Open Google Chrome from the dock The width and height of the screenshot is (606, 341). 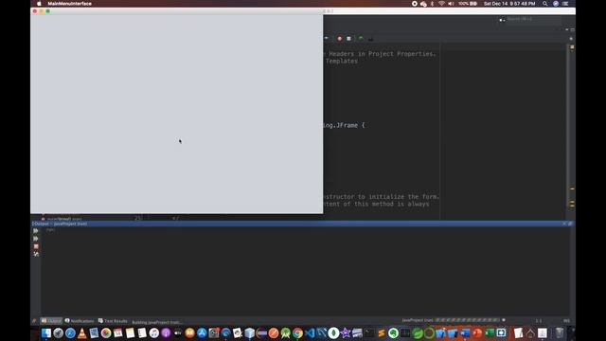pyautogui.click(x=297, y=332)
